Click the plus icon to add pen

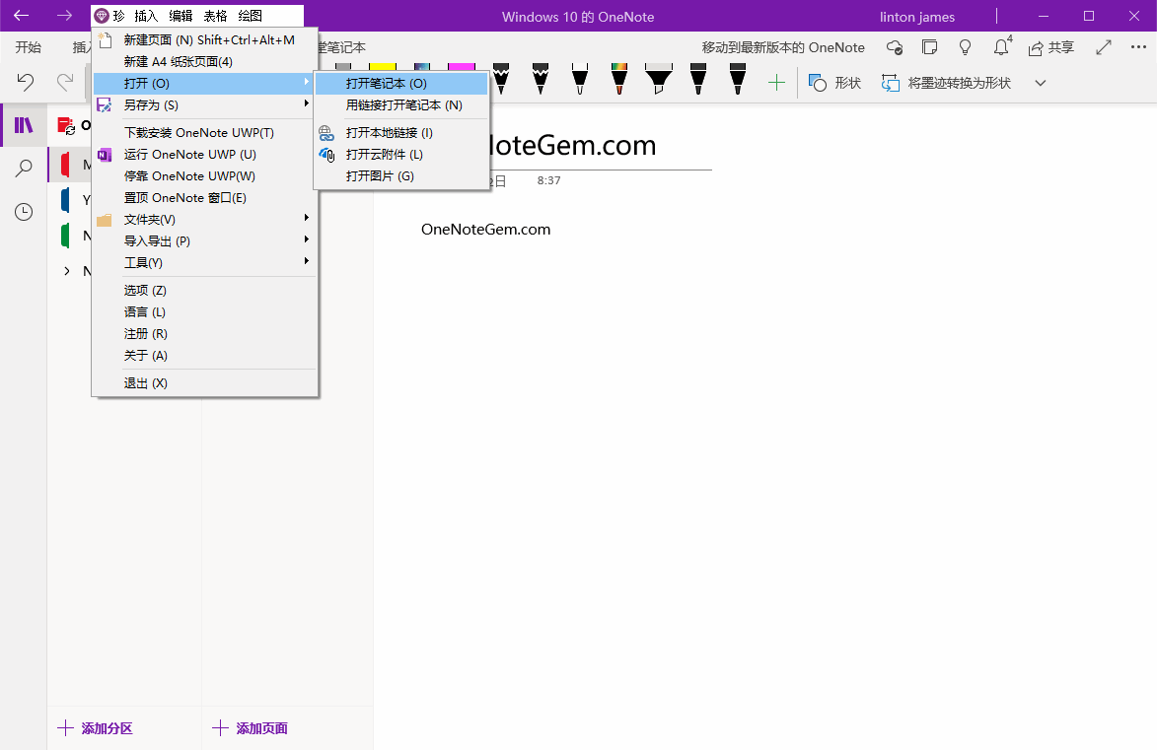pyautogui.click(x=776, y=83)
